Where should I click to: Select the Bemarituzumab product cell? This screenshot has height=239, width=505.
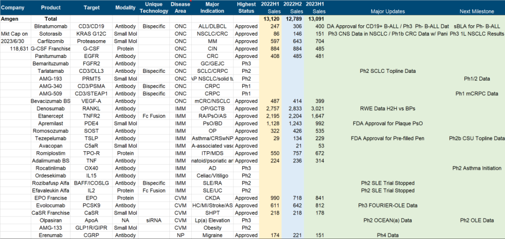(x=50, y=63)
